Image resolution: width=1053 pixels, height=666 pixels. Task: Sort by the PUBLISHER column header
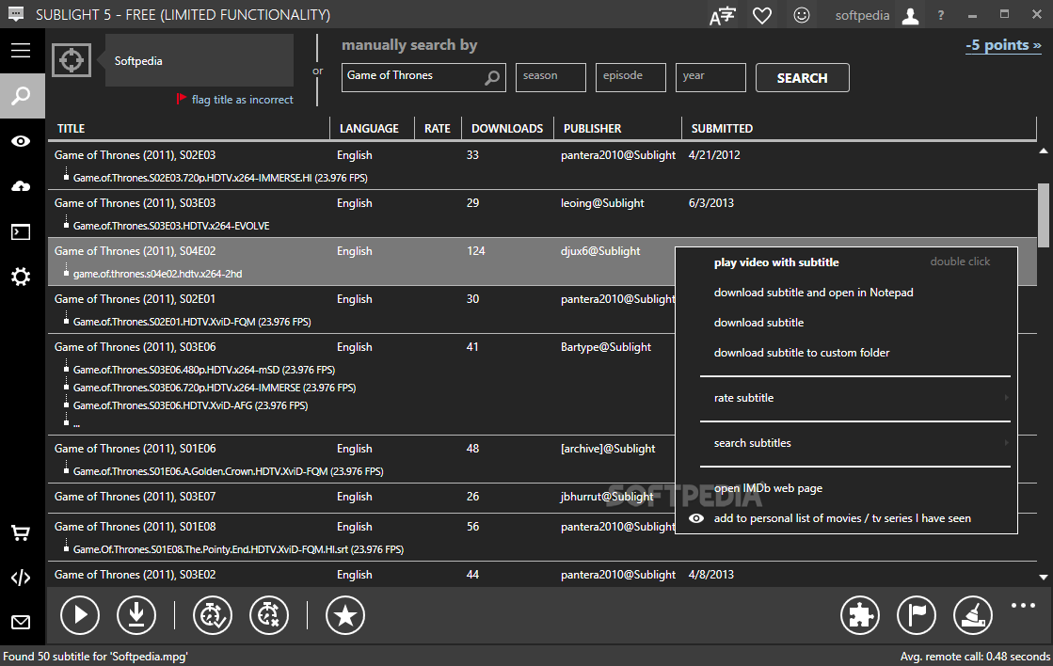pyautogui.click(x=618, y=128)
